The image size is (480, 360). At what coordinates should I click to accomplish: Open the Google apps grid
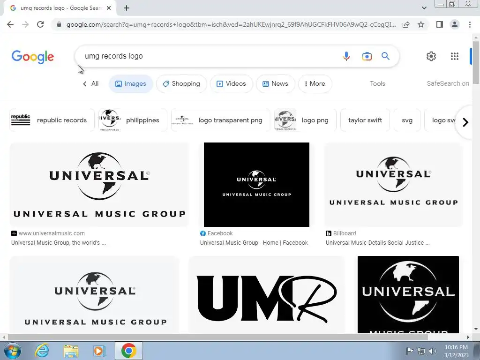tap(455, 56)
